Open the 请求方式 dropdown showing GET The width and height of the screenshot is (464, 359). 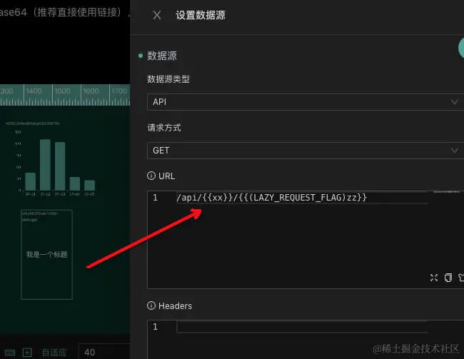pyautogui.click(x=306, y=151)
